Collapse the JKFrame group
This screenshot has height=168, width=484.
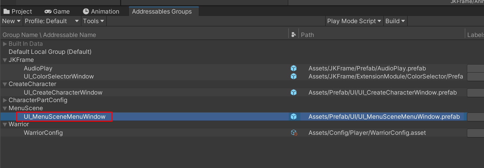point(5,60)
